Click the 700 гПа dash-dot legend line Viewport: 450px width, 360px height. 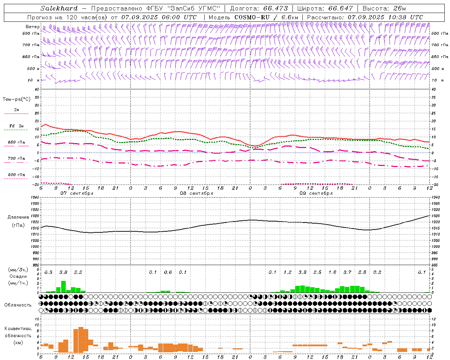click(x=15, y=162)
